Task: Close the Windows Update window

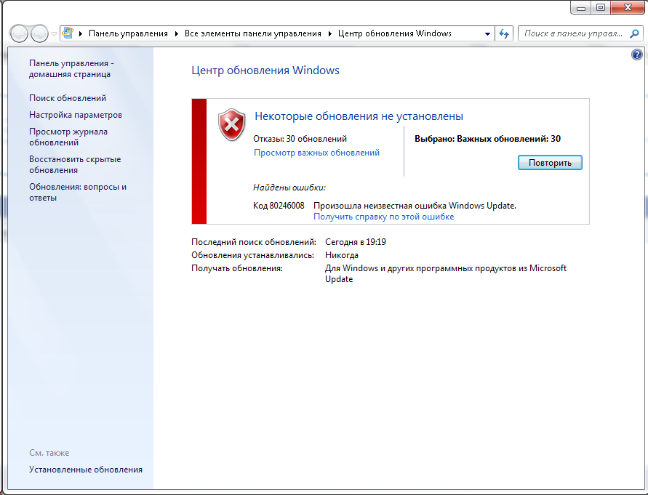Action: click(x=628, y=7)
